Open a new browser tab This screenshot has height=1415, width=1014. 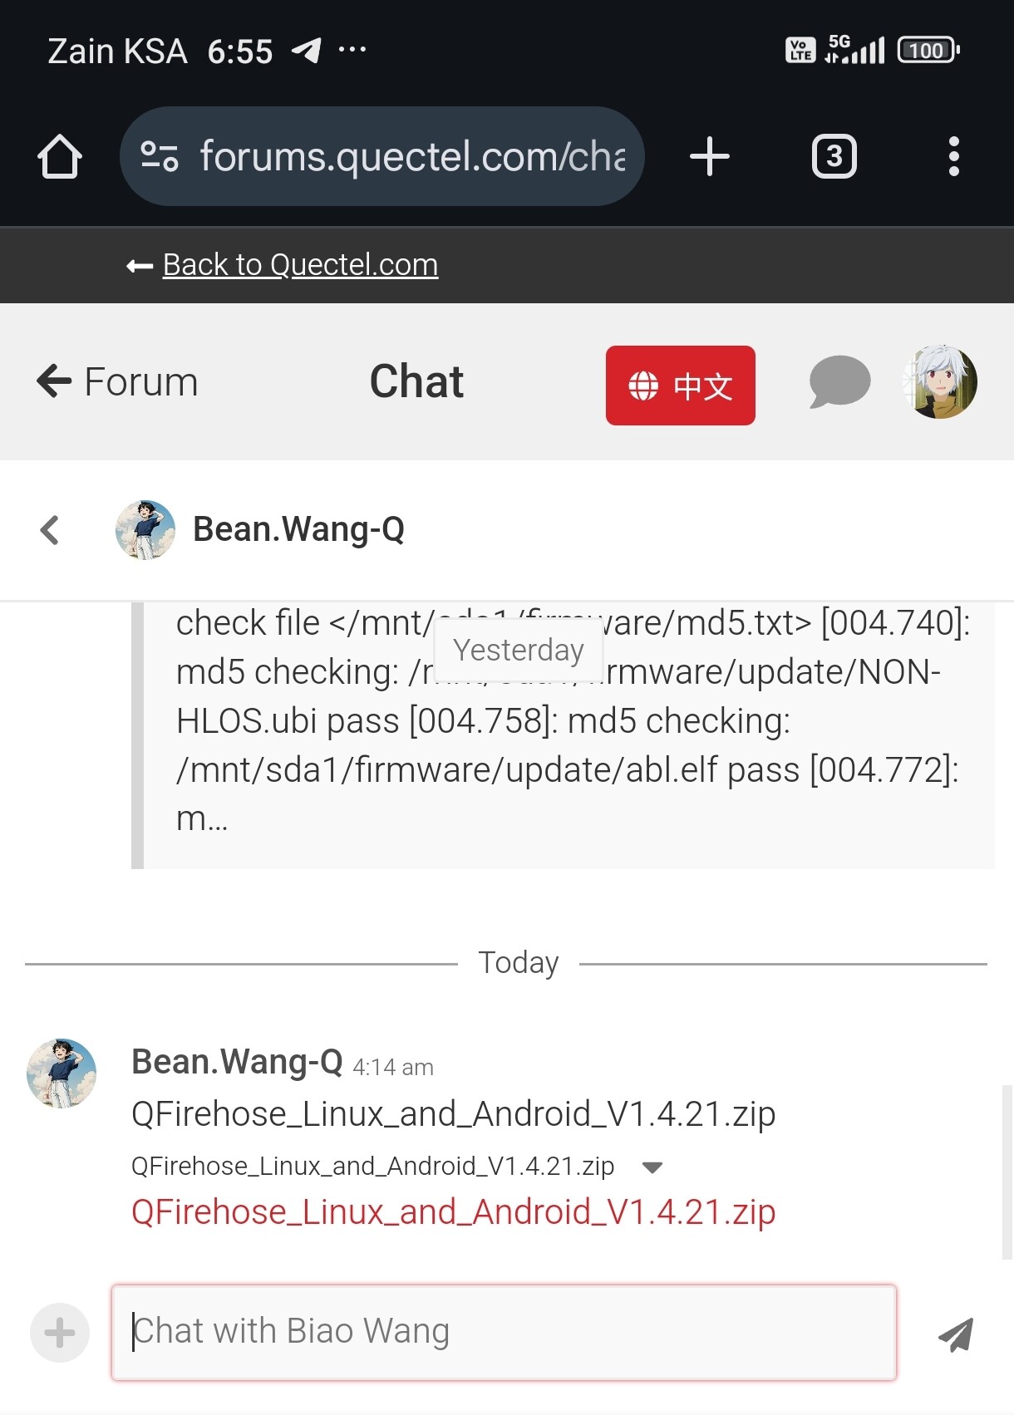(x=709, y=156)
